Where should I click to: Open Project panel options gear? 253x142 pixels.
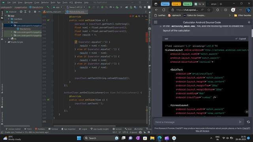point(35,12)
